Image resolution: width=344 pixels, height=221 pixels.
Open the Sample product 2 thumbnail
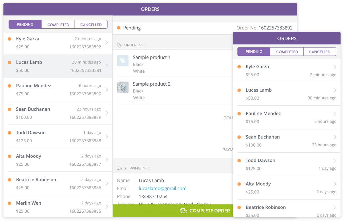pos(123,87)
